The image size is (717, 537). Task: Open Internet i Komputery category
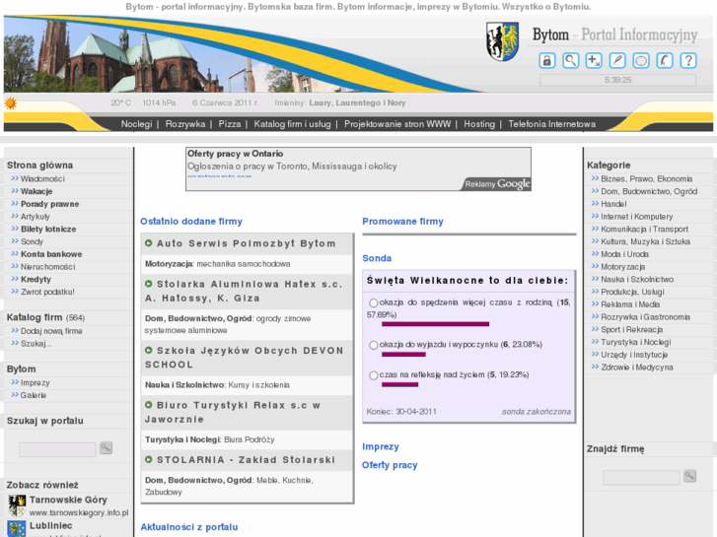click(636, 217)
